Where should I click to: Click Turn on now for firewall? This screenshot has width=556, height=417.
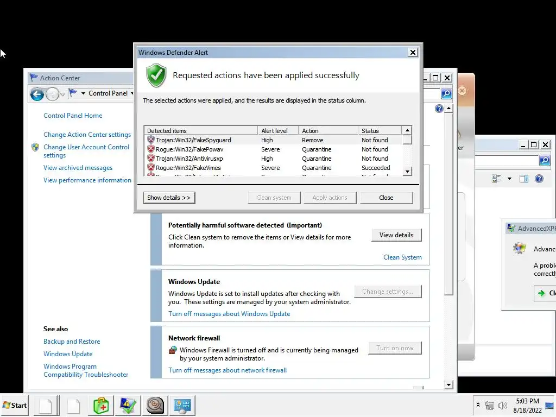(395, 348)
